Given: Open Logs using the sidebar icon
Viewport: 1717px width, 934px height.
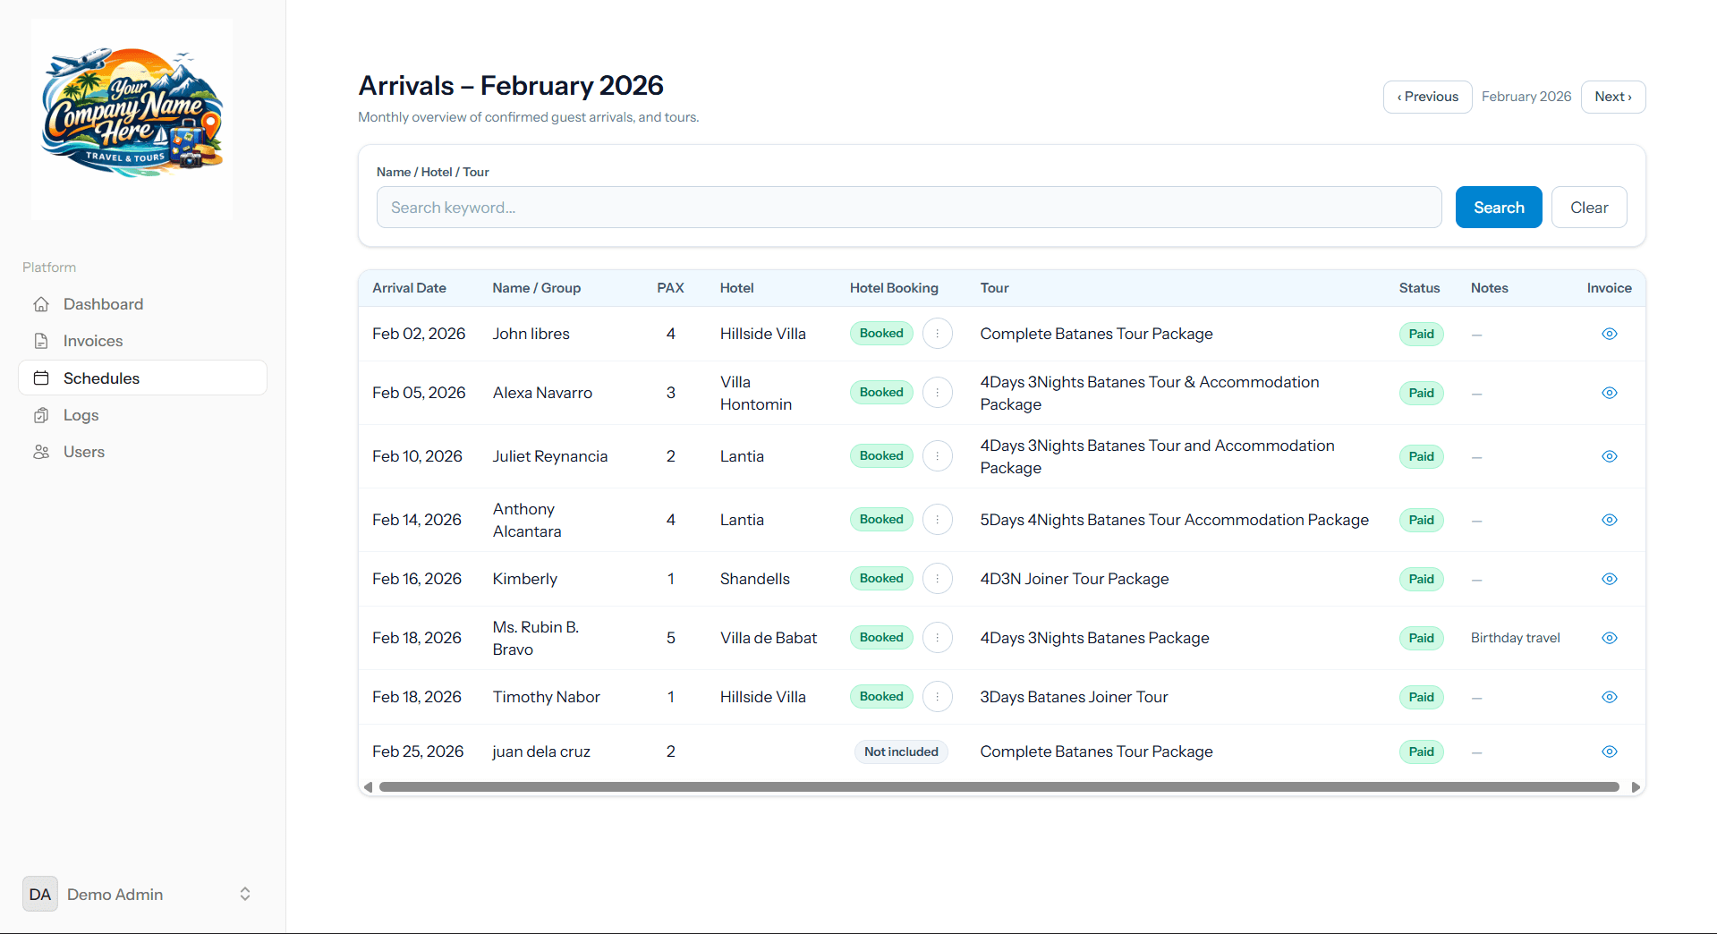Looking at the screenshot, I should point(42,414).
